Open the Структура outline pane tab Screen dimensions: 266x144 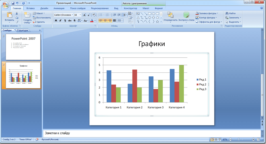[x=22, y=30]
